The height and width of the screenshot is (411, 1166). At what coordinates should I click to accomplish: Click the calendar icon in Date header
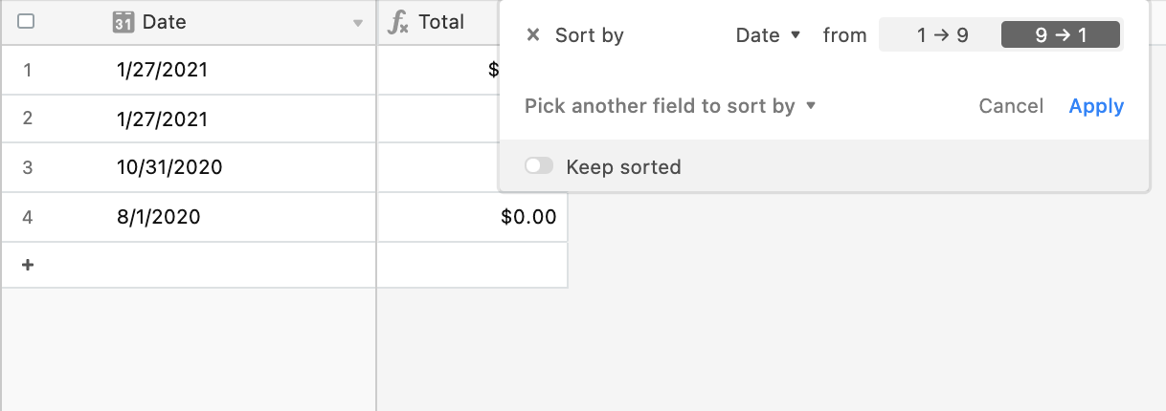[123, 22]
